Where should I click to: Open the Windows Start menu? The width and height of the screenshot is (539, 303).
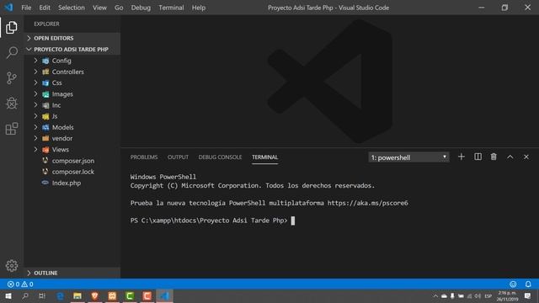(x=8, y=295)
